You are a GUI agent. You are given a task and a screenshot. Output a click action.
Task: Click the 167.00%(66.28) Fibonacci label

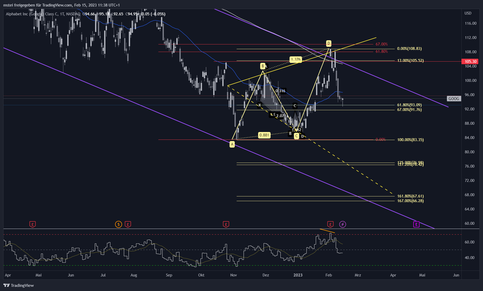(x=411, y=201)
